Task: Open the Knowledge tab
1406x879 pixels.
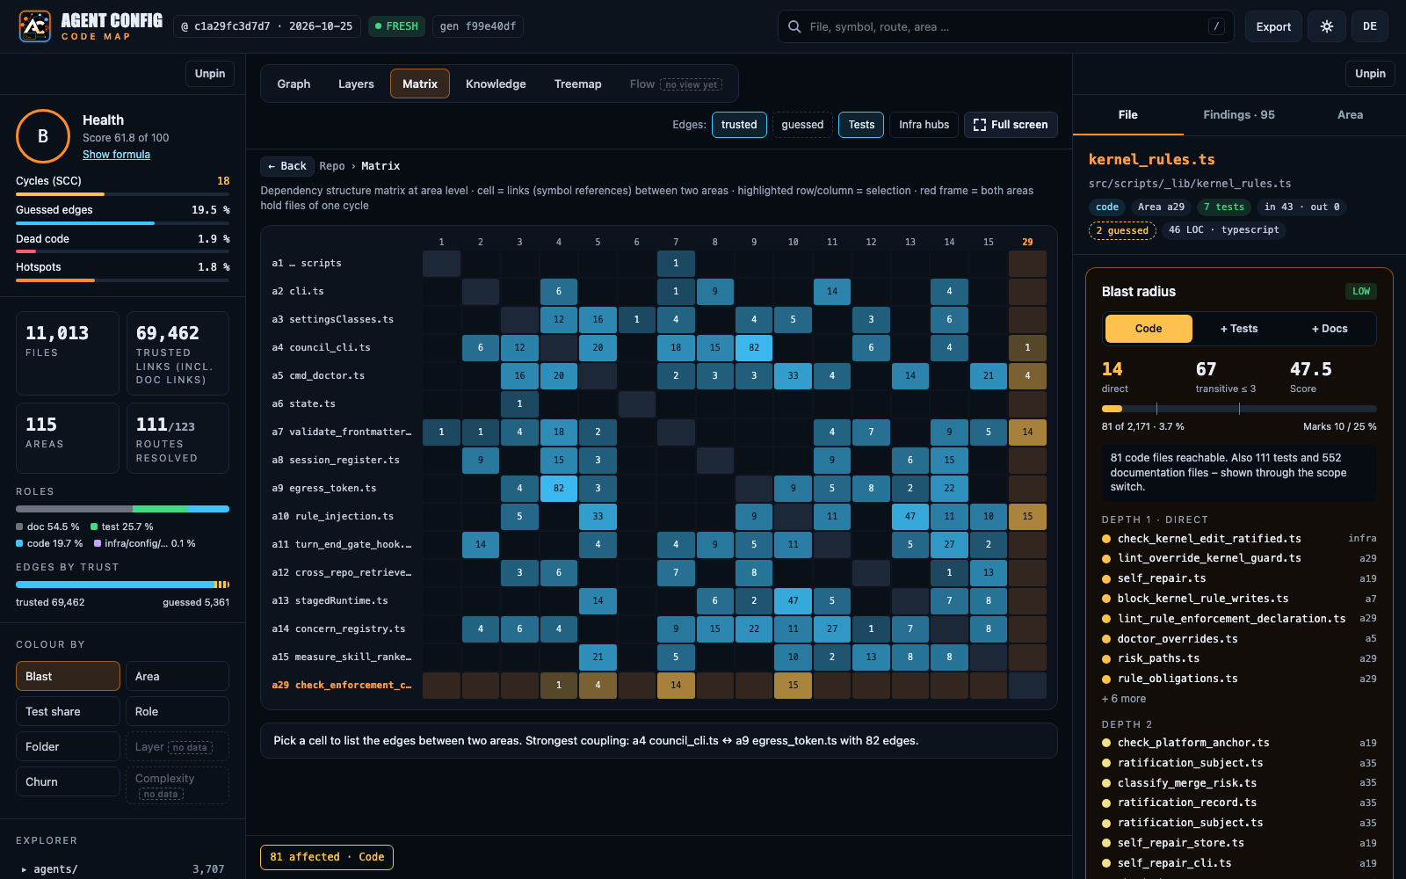Action: click(496, 84)
